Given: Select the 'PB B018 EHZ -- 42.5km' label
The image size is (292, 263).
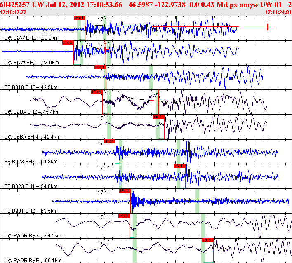Looking at the screenshot, I should click(31, 87).
